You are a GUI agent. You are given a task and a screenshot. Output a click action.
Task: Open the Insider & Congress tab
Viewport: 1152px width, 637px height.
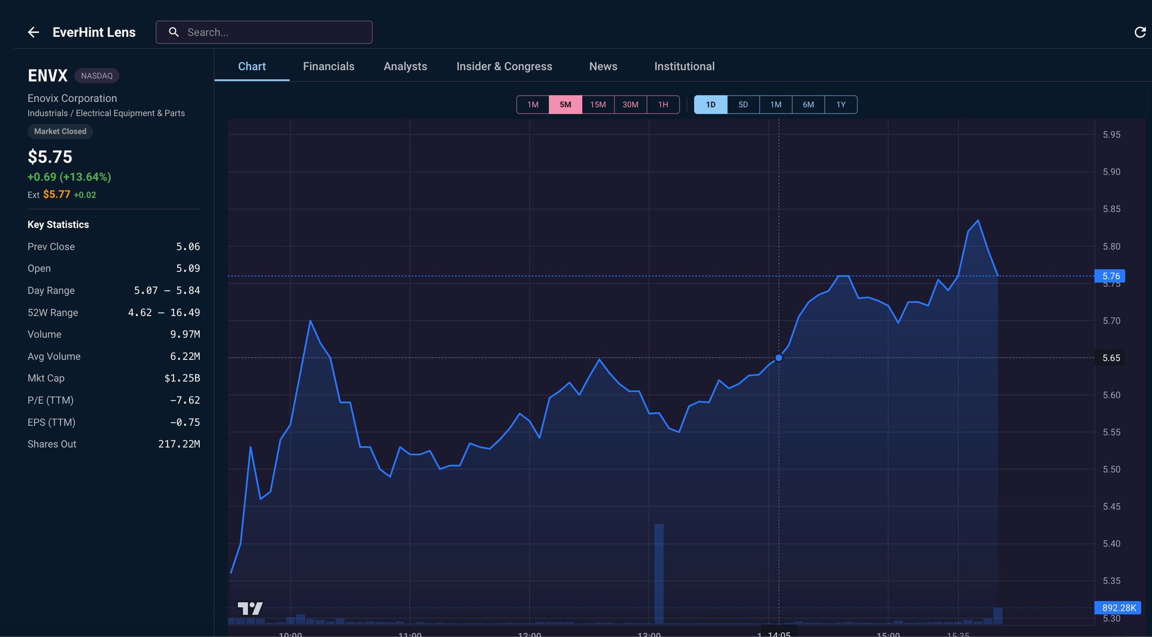504,66
